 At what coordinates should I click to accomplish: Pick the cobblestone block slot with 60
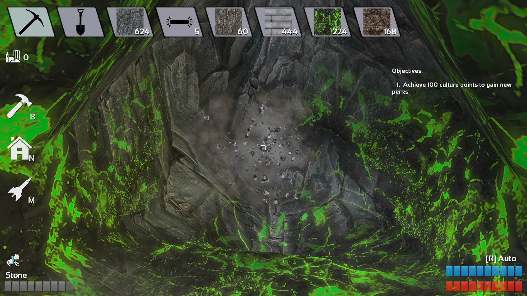click(x=228, y=22)
